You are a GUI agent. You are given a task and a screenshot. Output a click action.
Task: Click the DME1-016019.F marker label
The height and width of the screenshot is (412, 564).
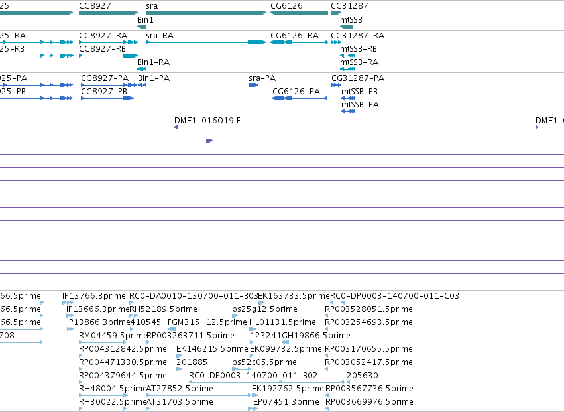tap(207, 121)
